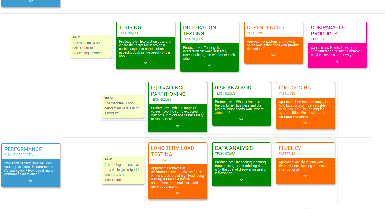Image resolution: width=385 pixels, height=209 pixels.
Task: Open the DEPENDENCIES card title
Action: pyautogui.click(x=266, y=27)
